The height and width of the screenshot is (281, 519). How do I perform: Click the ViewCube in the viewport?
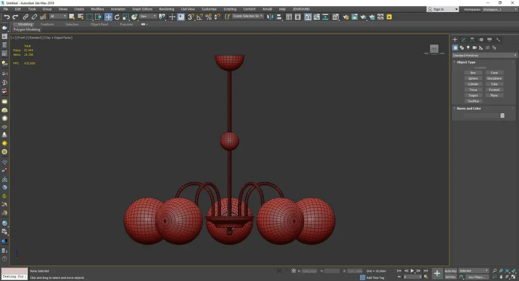pyautogui.click(x=434, y=49)
